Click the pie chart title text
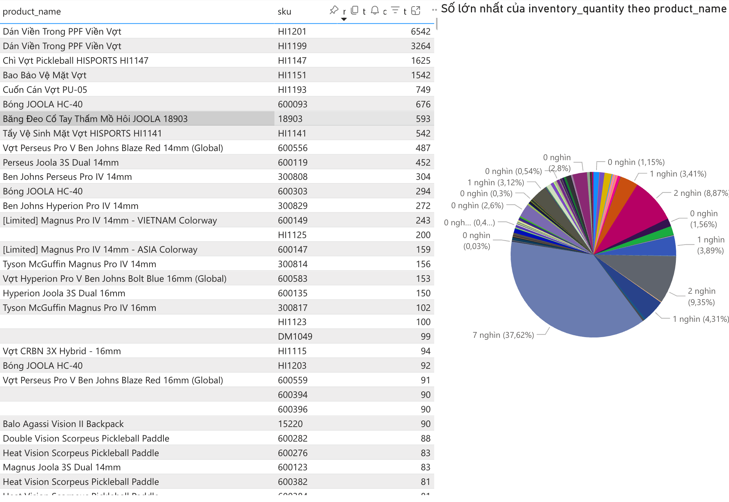The image size is (729, 502). [x=584, y=9]
